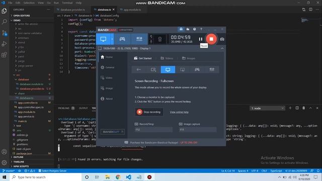
Task: Open Source Control view in VS Code
Action: [4, 33]
